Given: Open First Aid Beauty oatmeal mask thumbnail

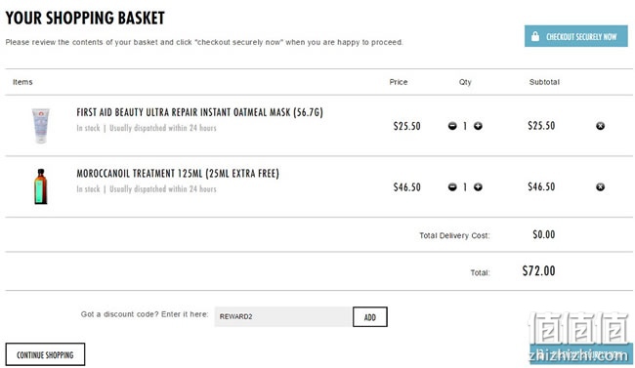Looking at the screenshot, I should [40, 126].
